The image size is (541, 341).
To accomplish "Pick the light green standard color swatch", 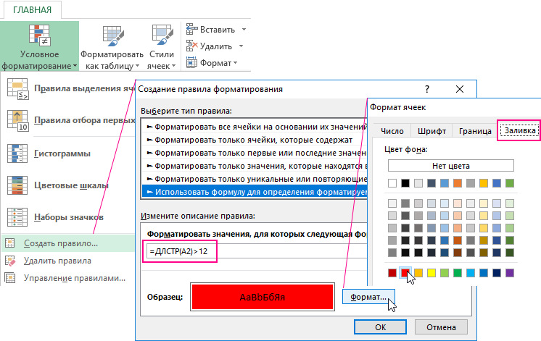I will pyautogui.click(x=445, y=273).
